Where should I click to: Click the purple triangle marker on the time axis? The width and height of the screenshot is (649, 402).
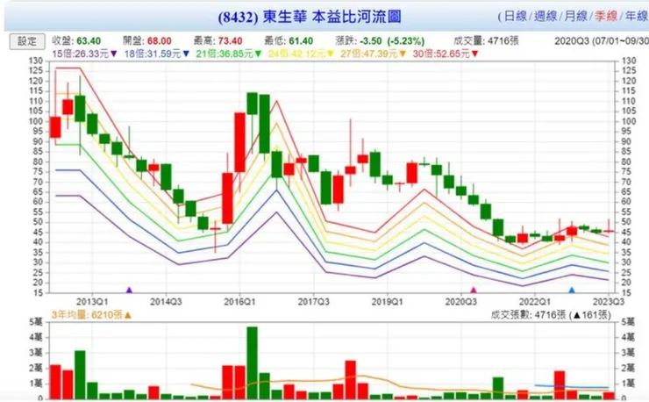pos(129,291)
